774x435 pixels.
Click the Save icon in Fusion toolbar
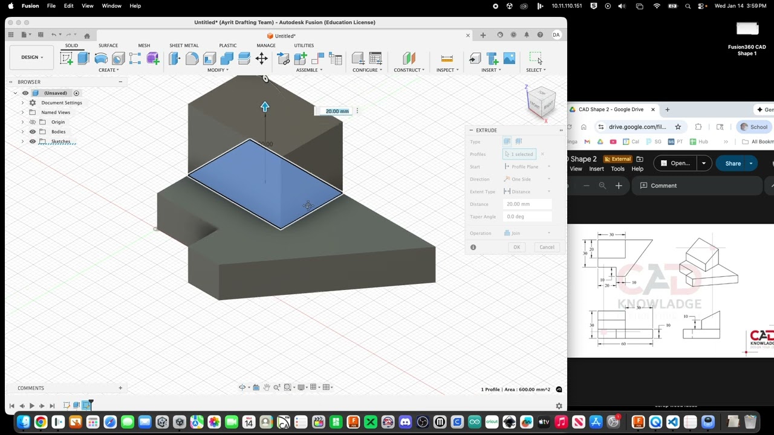pos(41,35)
